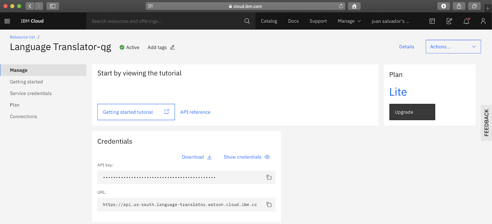Viewport: 492px width, 224px height.
Task: Toggle the eye icon to show credentials
Action: (x=267, y=157)
